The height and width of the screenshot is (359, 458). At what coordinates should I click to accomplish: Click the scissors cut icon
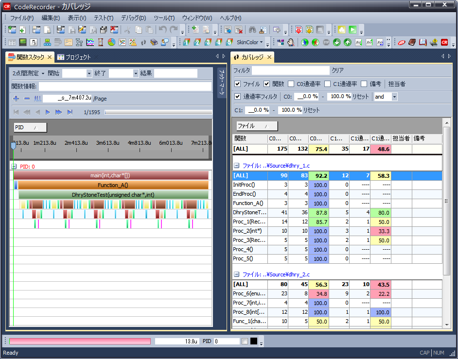coord(127,30)
